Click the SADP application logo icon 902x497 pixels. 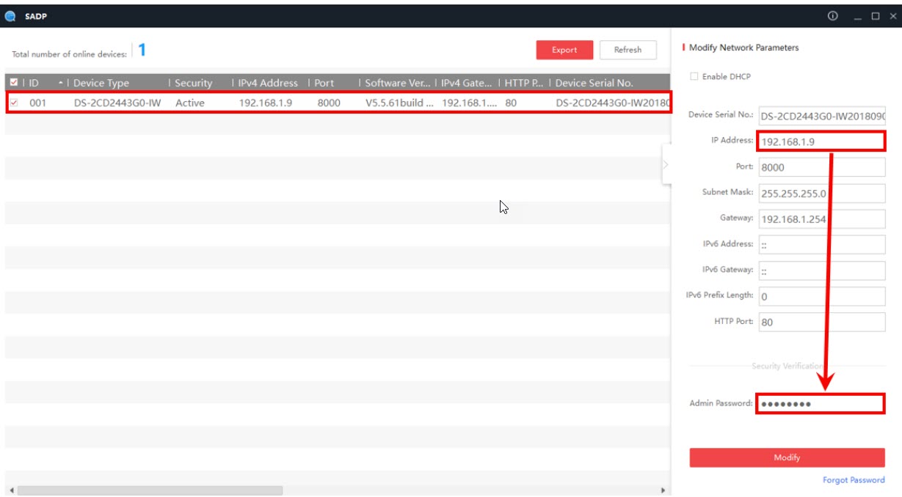coord(10,16)
